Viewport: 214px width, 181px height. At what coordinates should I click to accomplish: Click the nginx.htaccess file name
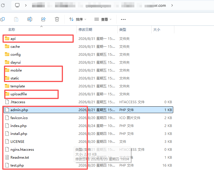(22, 150)
